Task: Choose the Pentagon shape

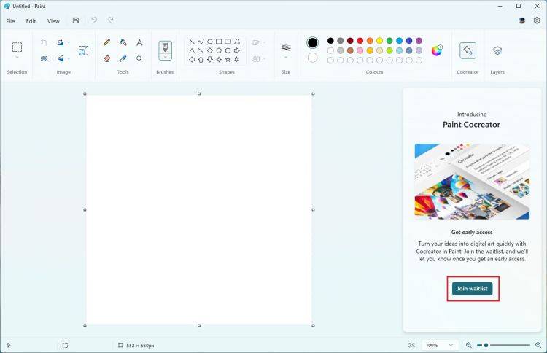Action: 219,50
